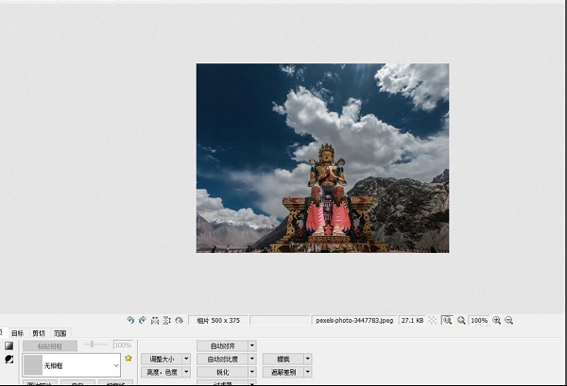
Task: Click the 100% frame opacity field
Action: [123, 345]
